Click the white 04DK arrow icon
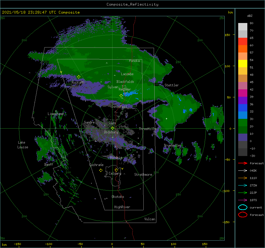The height and width of the screenshot is (248, 265). [x=243, y=171]
